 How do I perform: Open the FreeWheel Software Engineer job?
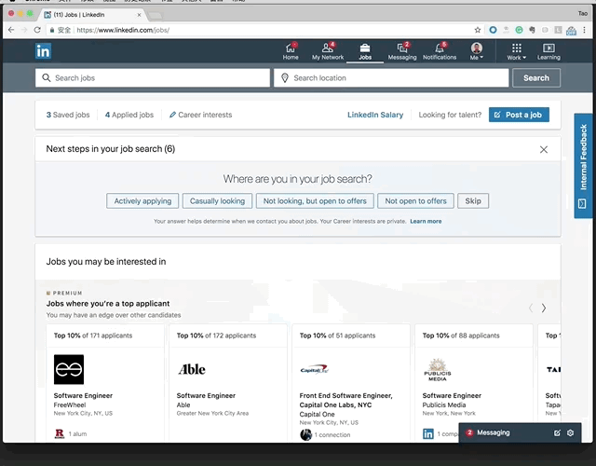pos(83,395)
